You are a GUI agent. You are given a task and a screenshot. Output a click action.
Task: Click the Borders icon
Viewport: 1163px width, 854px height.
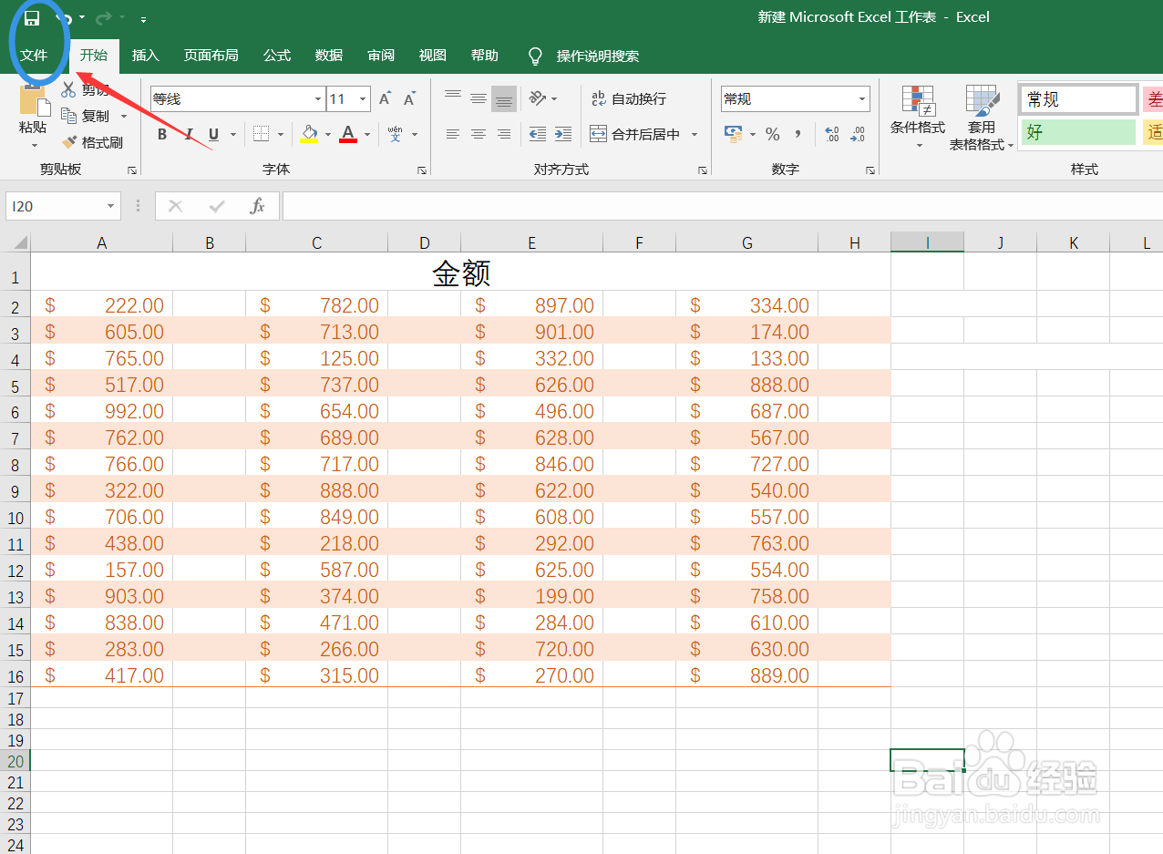coord(261,134)
